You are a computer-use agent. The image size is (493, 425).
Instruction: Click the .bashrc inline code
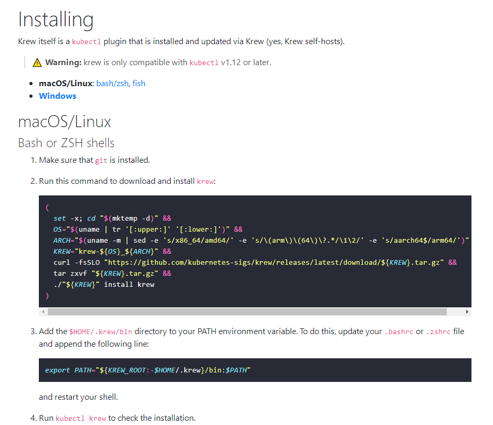click(x=398, y=331)
